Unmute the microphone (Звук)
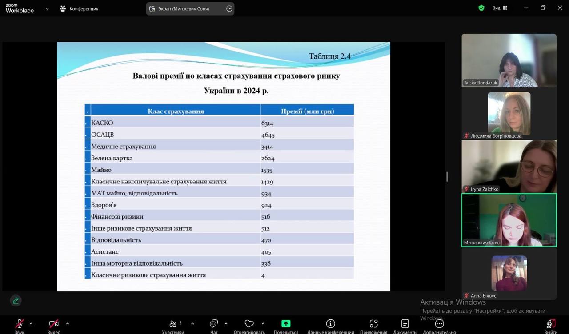The image size is (569, 334). tap(20, 324)
